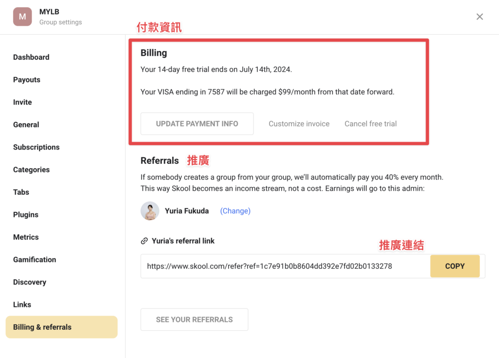The width and height of the screenshot is (499, 358).
Task: Open the Invite section
Action: pos(22,102)
